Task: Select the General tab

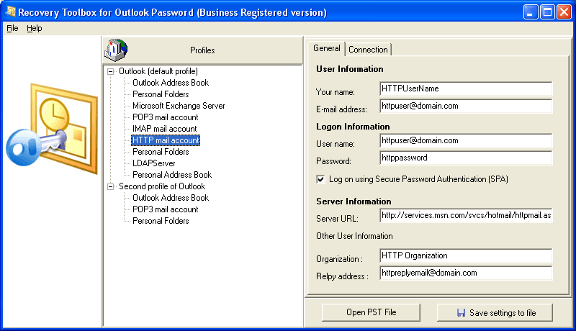Action: [x=327, y=48]
